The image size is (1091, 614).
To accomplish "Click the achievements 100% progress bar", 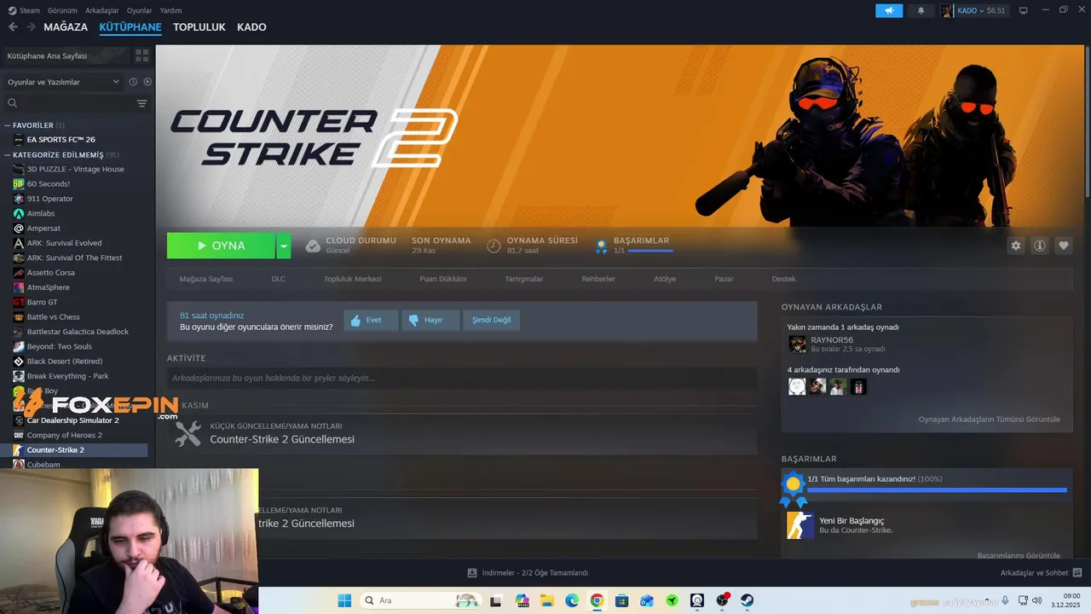I will [937, 489].
